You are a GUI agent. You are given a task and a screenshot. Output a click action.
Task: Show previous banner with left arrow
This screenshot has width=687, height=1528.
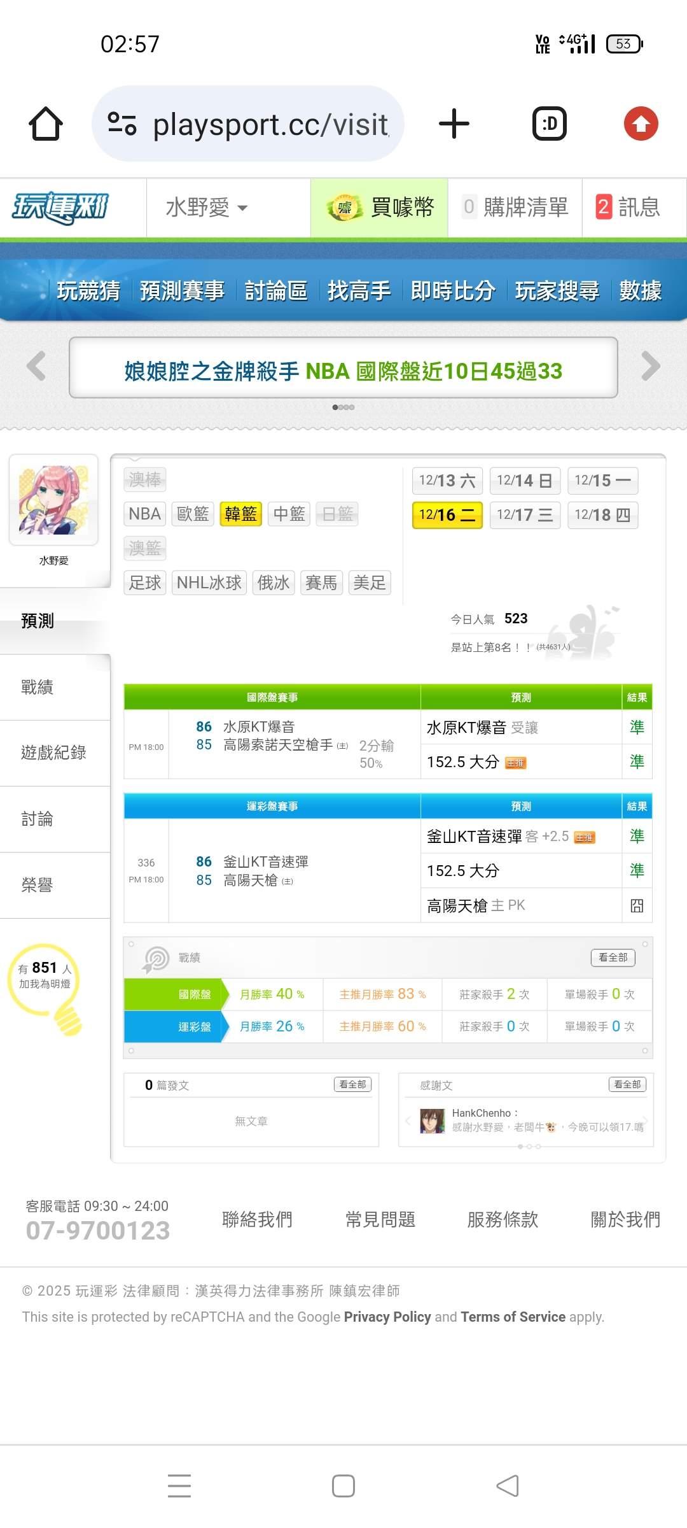click(36, 366)
